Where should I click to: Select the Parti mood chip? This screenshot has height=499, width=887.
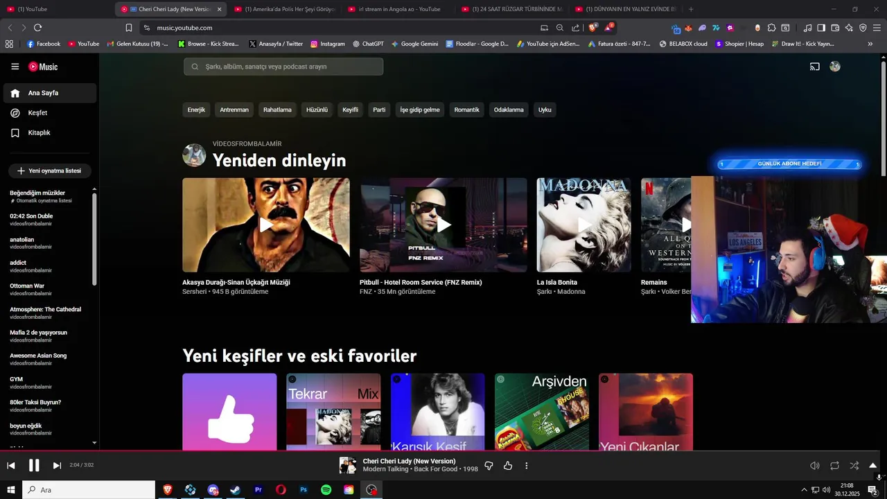tap(379, 110)
